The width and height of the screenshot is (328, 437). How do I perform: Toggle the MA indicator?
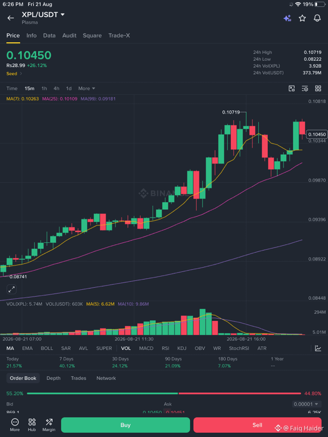(11, 348)
